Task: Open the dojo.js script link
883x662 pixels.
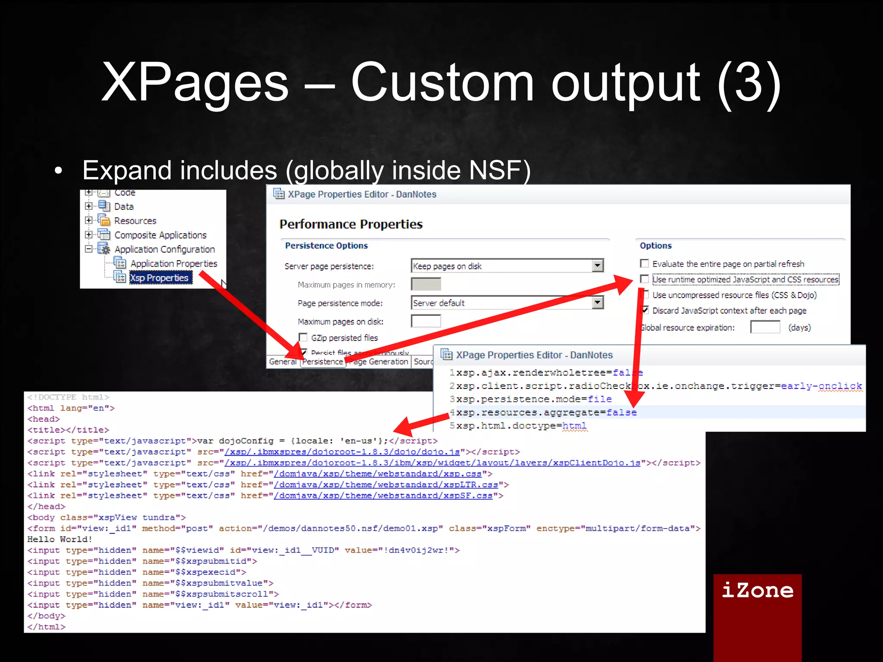Action: (342, 452)
